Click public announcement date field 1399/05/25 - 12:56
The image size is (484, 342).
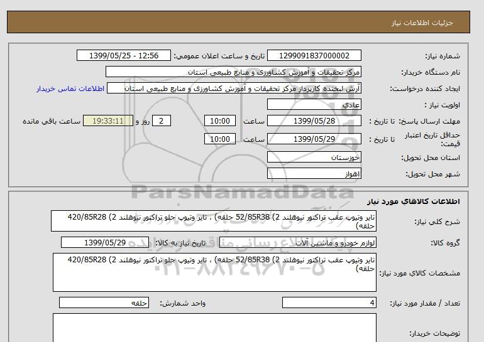(123, 55)
